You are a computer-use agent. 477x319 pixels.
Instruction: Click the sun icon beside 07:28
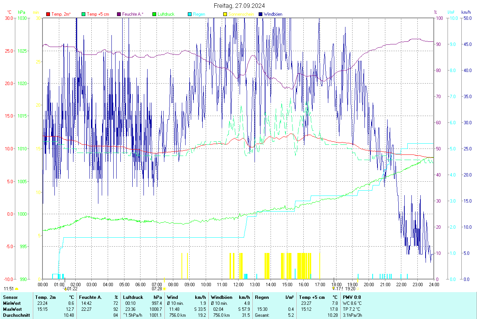point(164,289)
